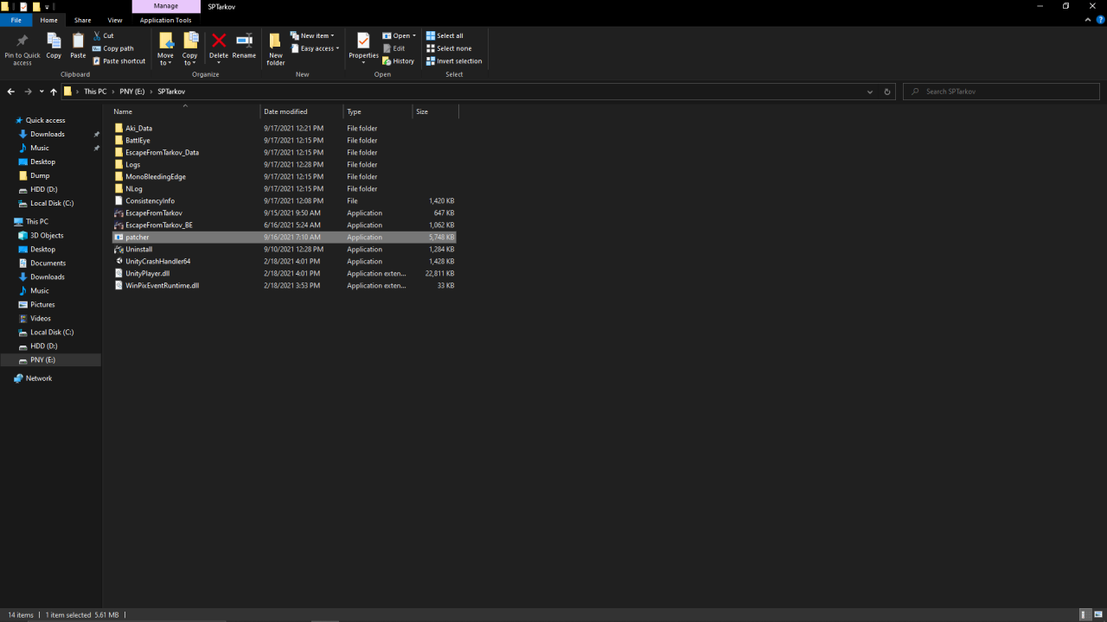Open HDD (D:) under Quick access
The width and height of the screenshot is (1107, 622).
(43, 189)
